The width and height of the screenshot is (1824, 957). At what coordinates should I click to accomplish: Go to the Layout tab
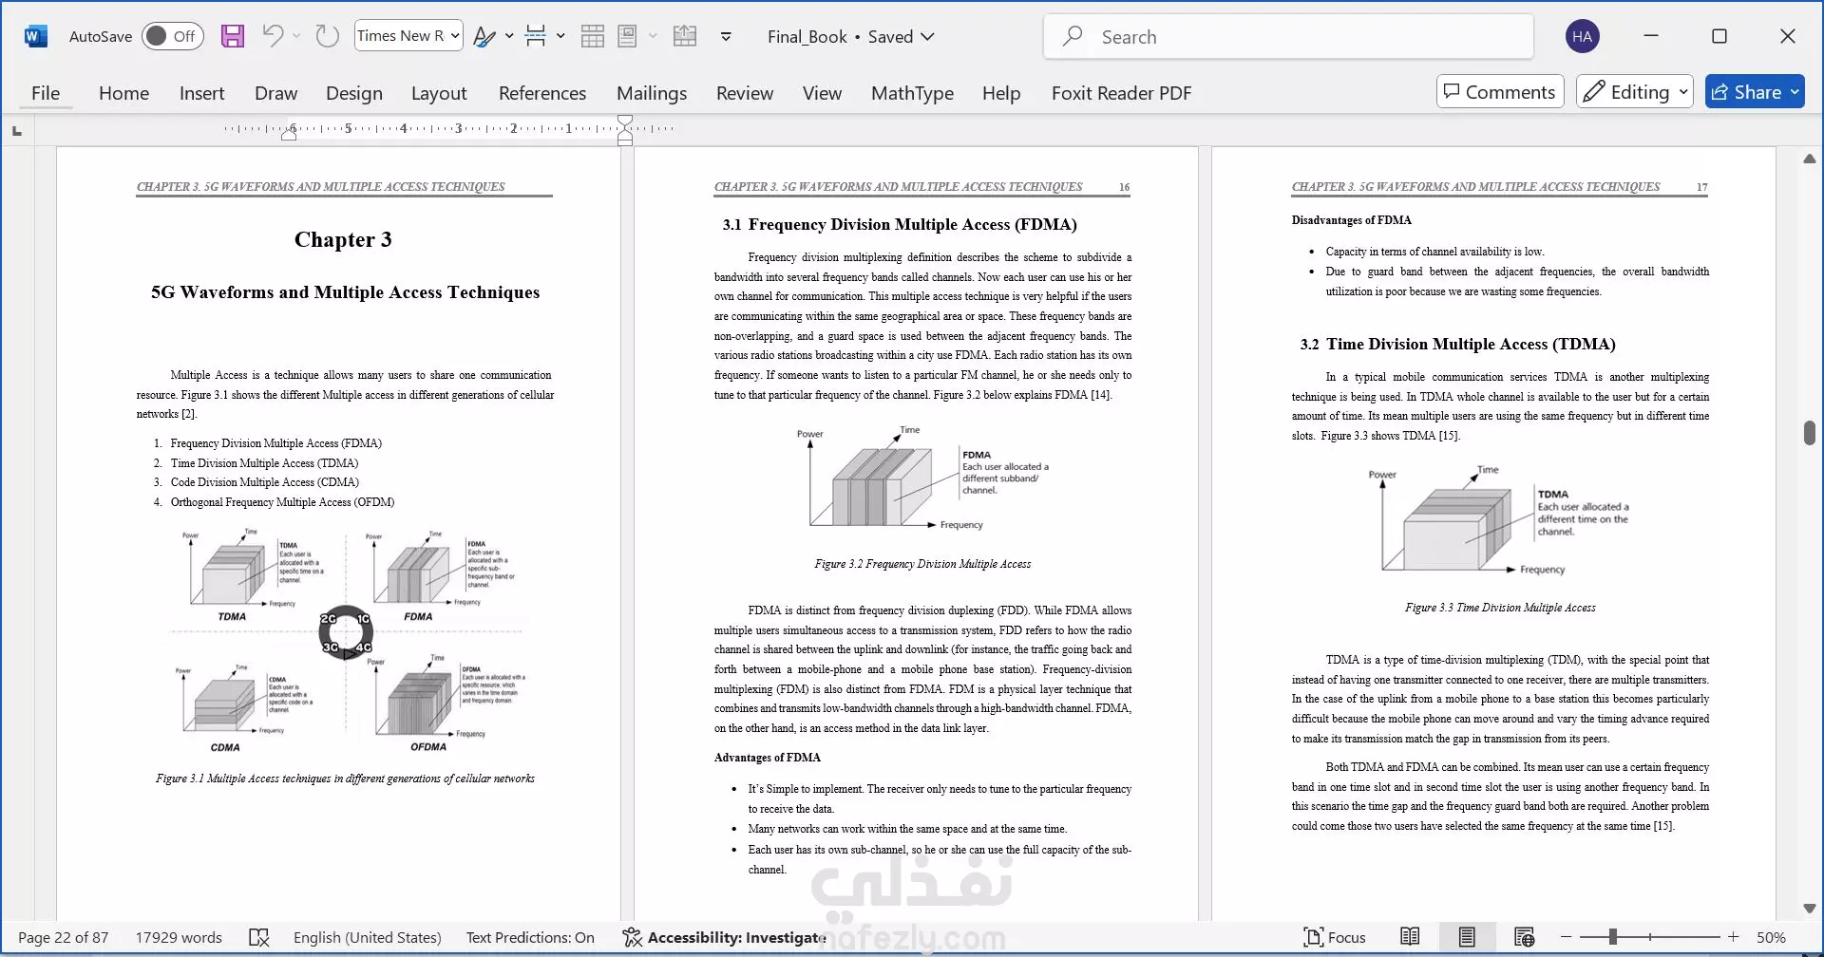tap(439, 93)
